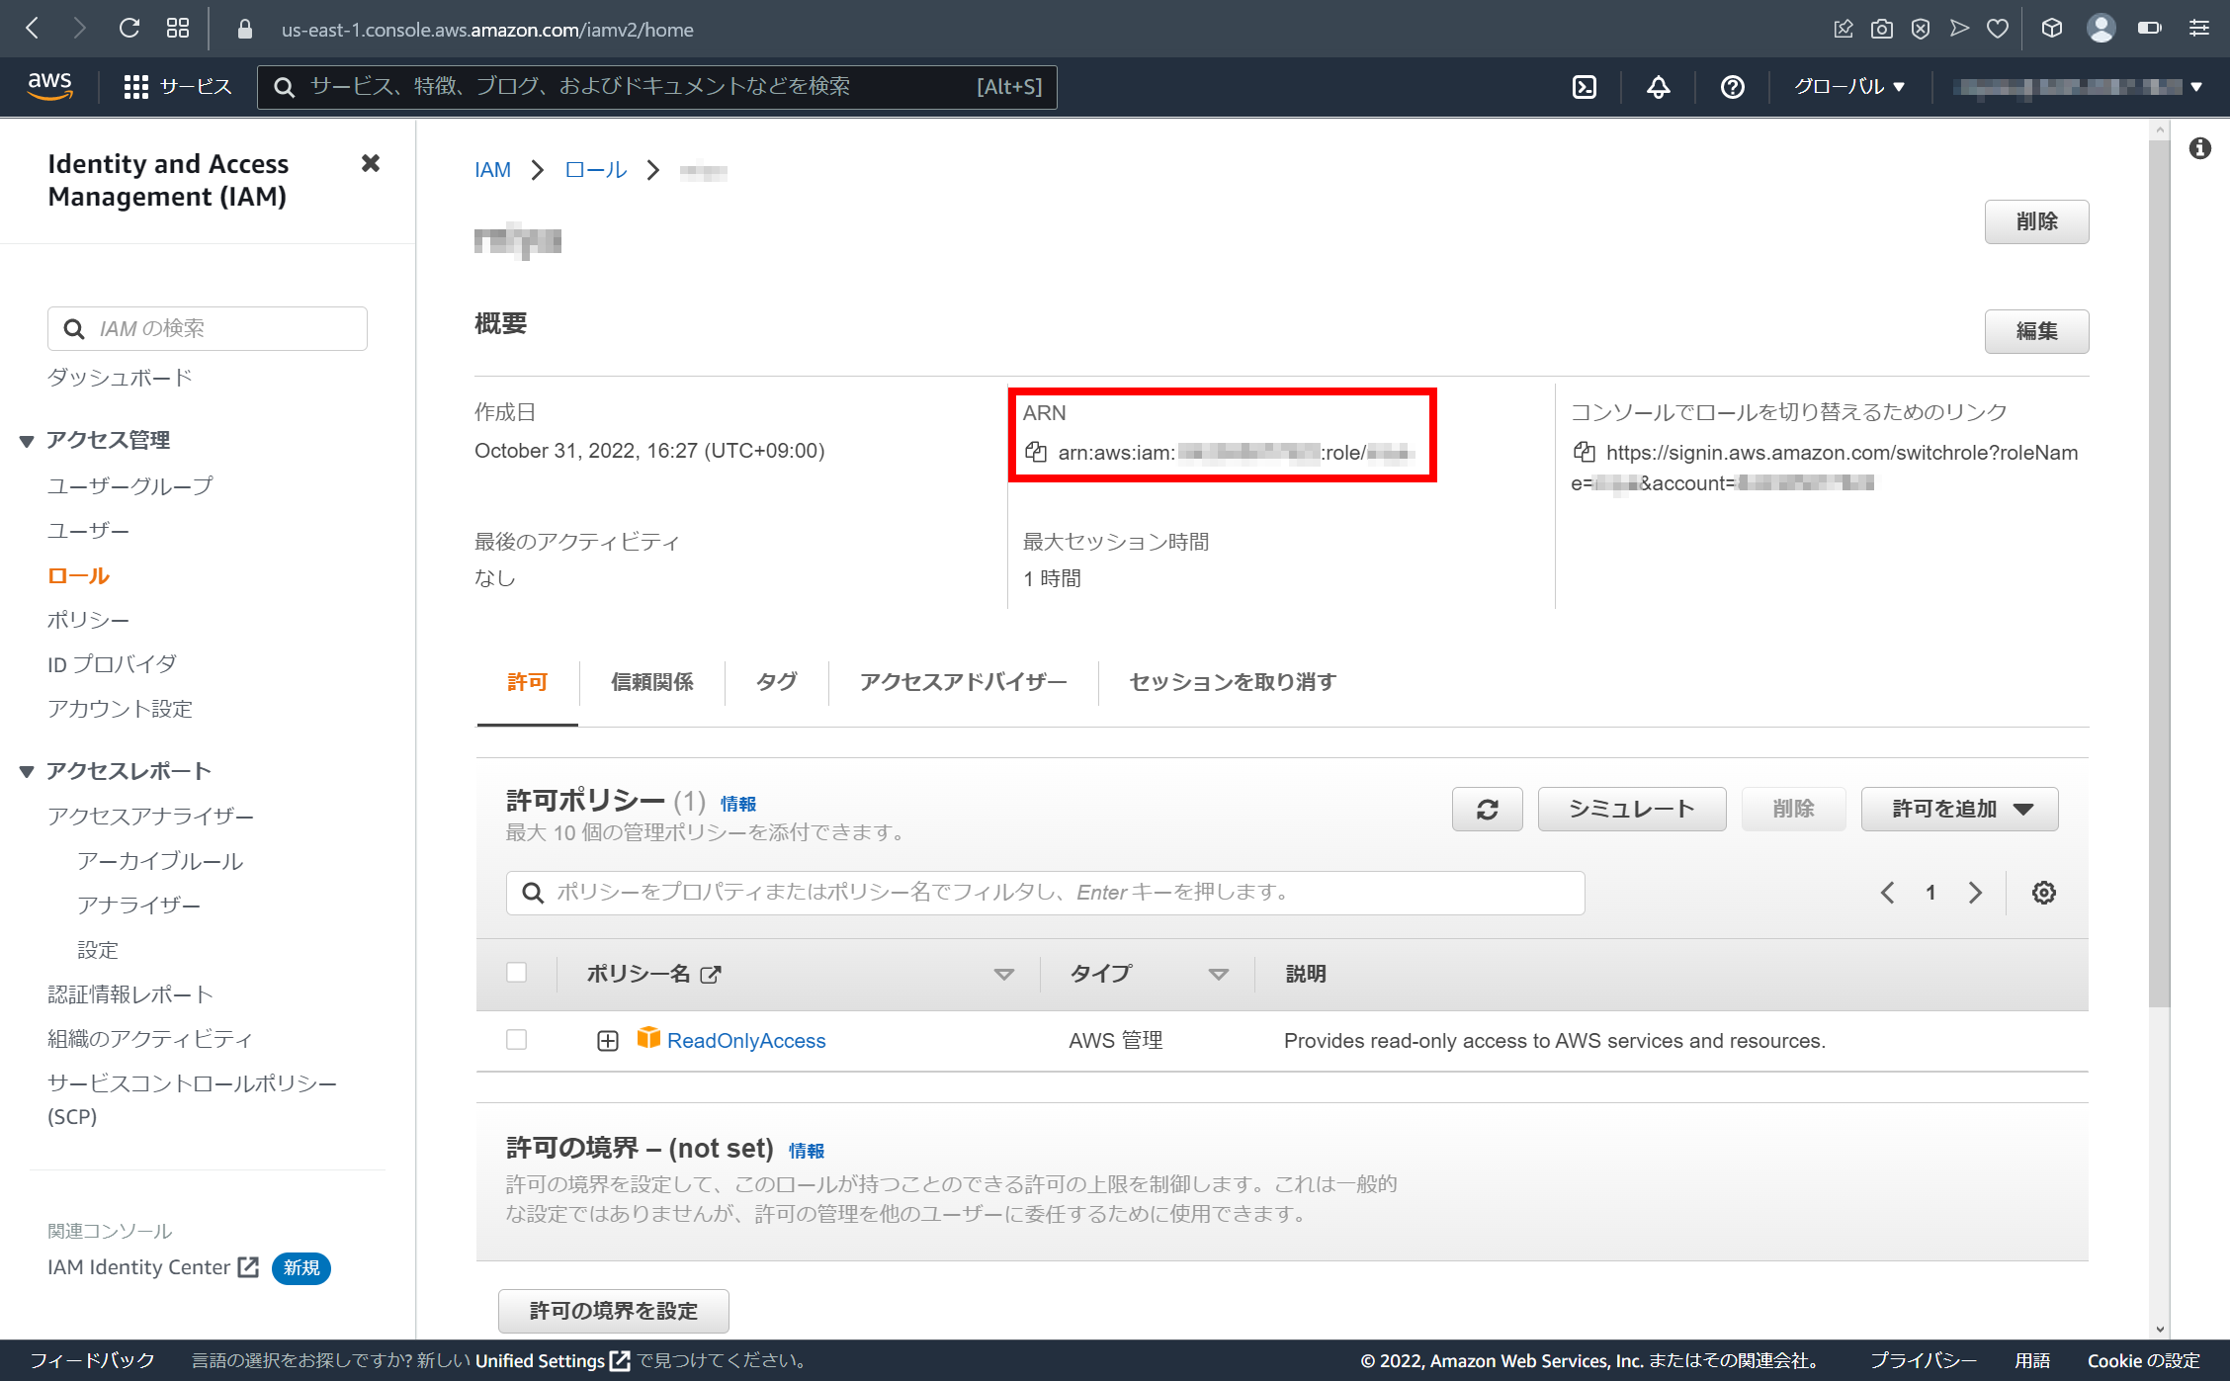Switch to the 信頼関係 tab
2230x1381 pixels.
[651, 682]
